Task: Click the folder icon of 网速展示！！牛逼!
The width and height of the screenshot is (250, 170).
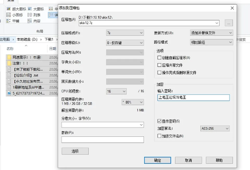Action: point(9,57)
